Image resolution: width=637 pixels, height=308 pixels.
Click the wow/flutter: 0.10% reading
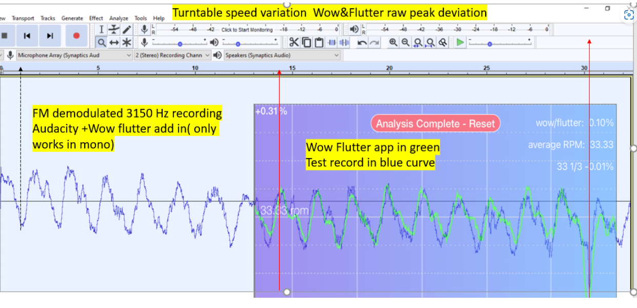click(x=574, y=123)
